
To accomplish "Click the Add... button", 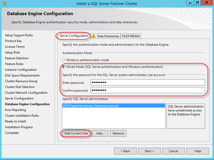I will point(100,133).
